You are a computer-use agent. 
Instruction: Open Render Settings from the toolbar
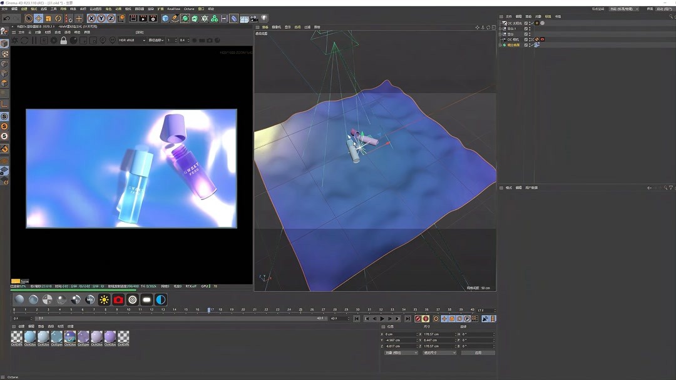(153, 19)
